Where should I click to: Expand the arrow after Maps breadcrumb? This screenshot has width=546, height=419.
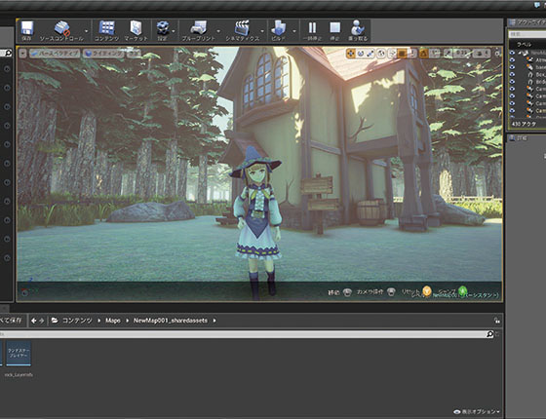127,321
